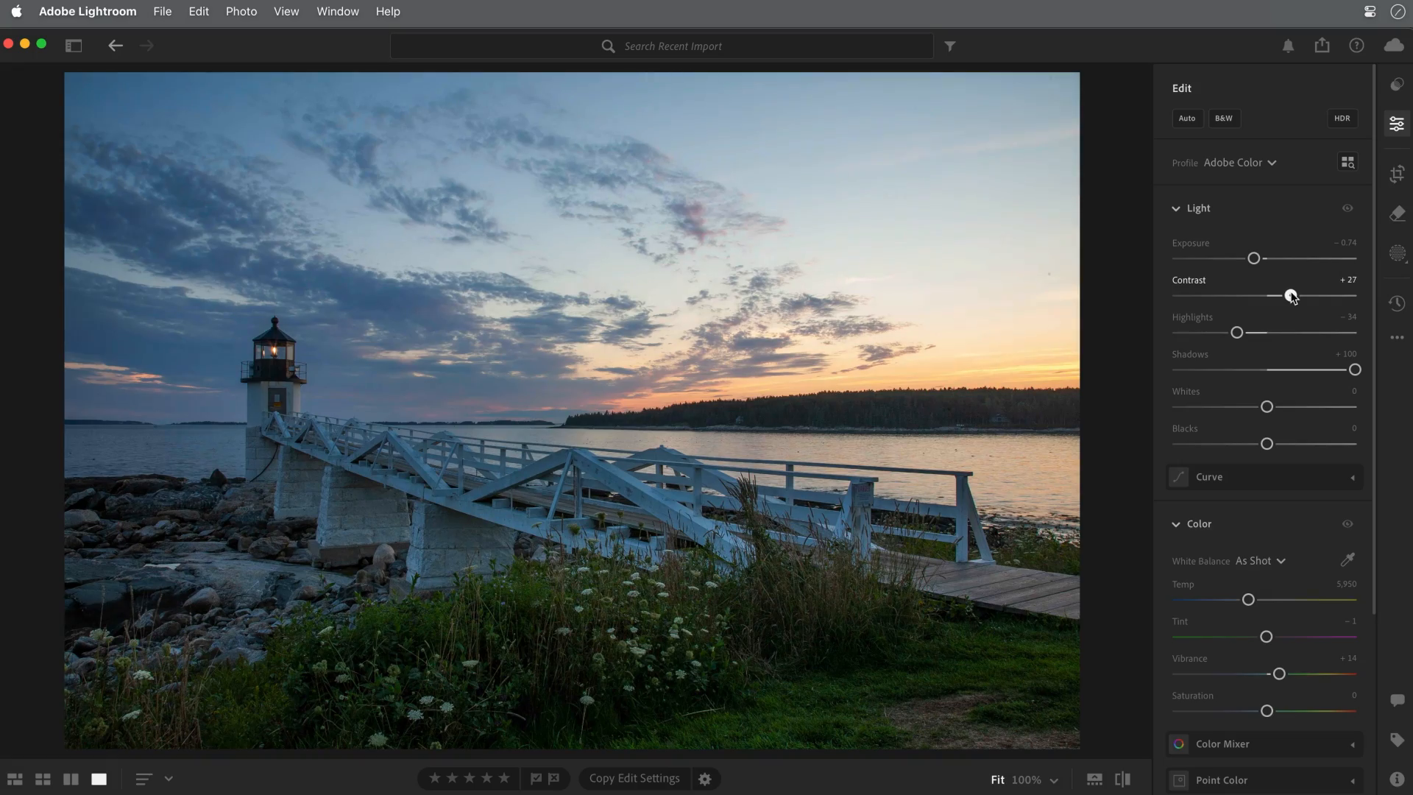Toggle Color section visibility eye

pos(1348,524)
